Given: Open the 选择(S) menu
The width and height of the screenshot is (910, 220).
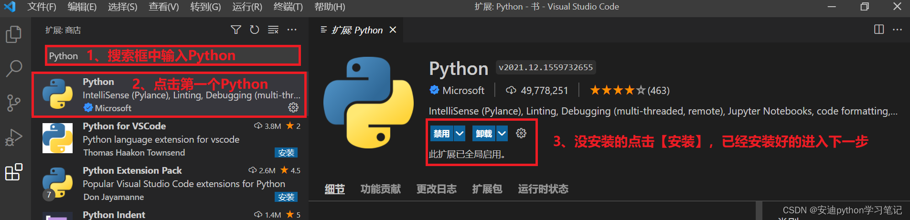Looking at the screenshot, I should pos(122,7).
